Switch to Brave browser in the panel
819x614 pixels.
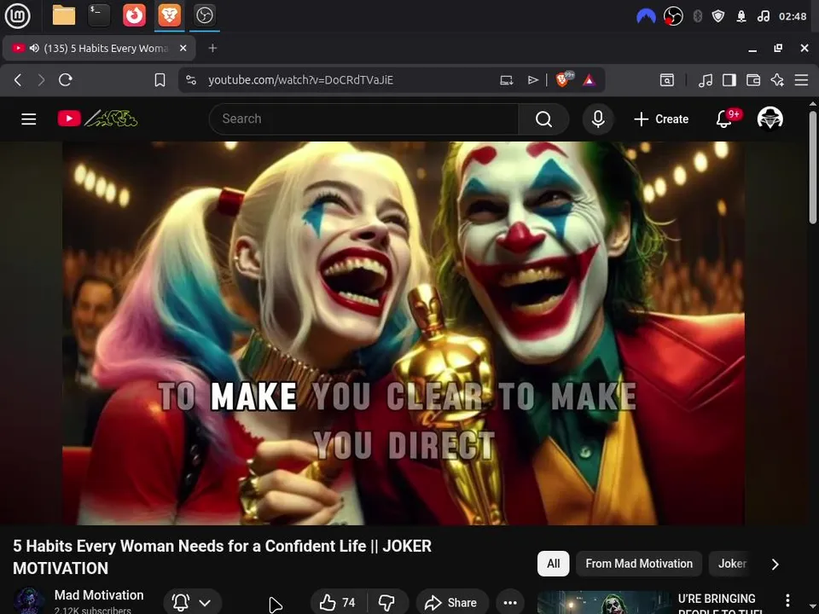[x=169, y=15]
